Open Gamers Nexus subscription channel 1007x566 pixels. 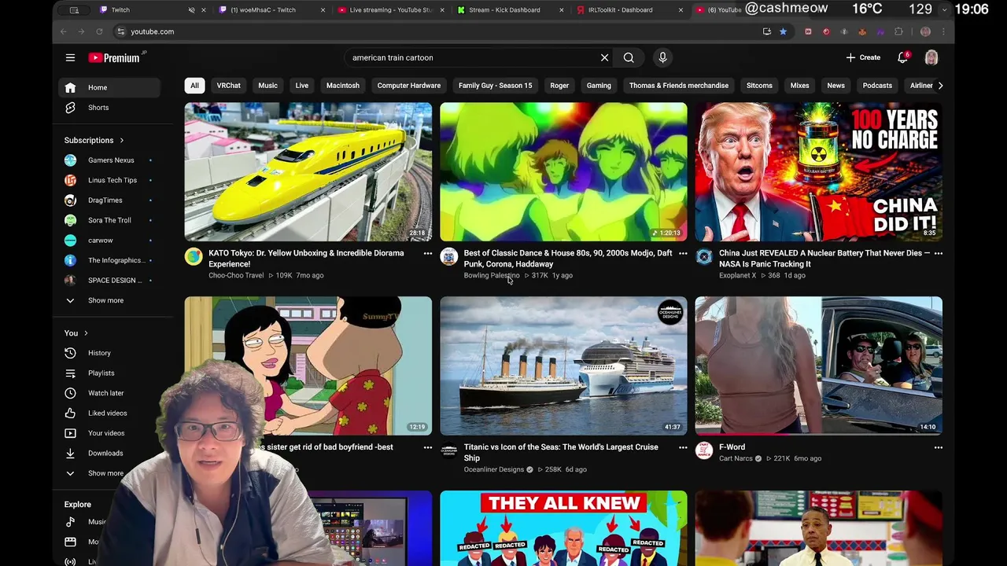pyautogui.click(x=109, y=160)
